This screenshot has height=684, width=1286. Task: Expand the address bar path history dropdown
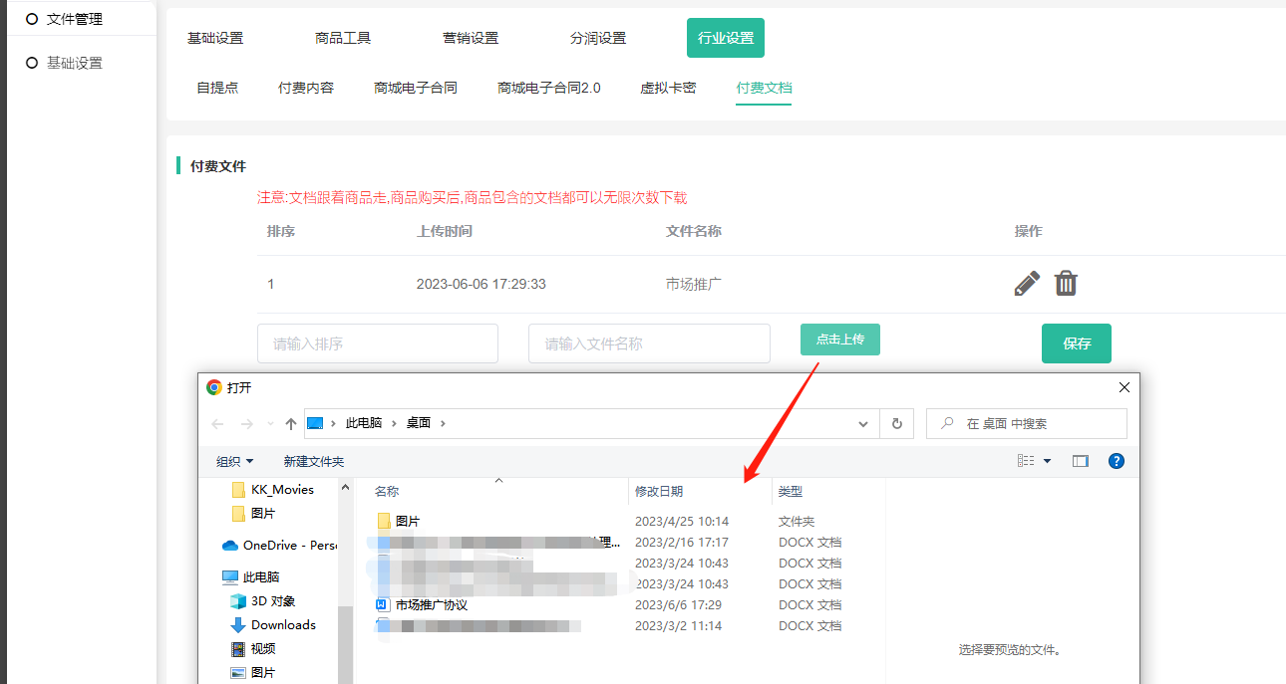(x=863, y=423)
